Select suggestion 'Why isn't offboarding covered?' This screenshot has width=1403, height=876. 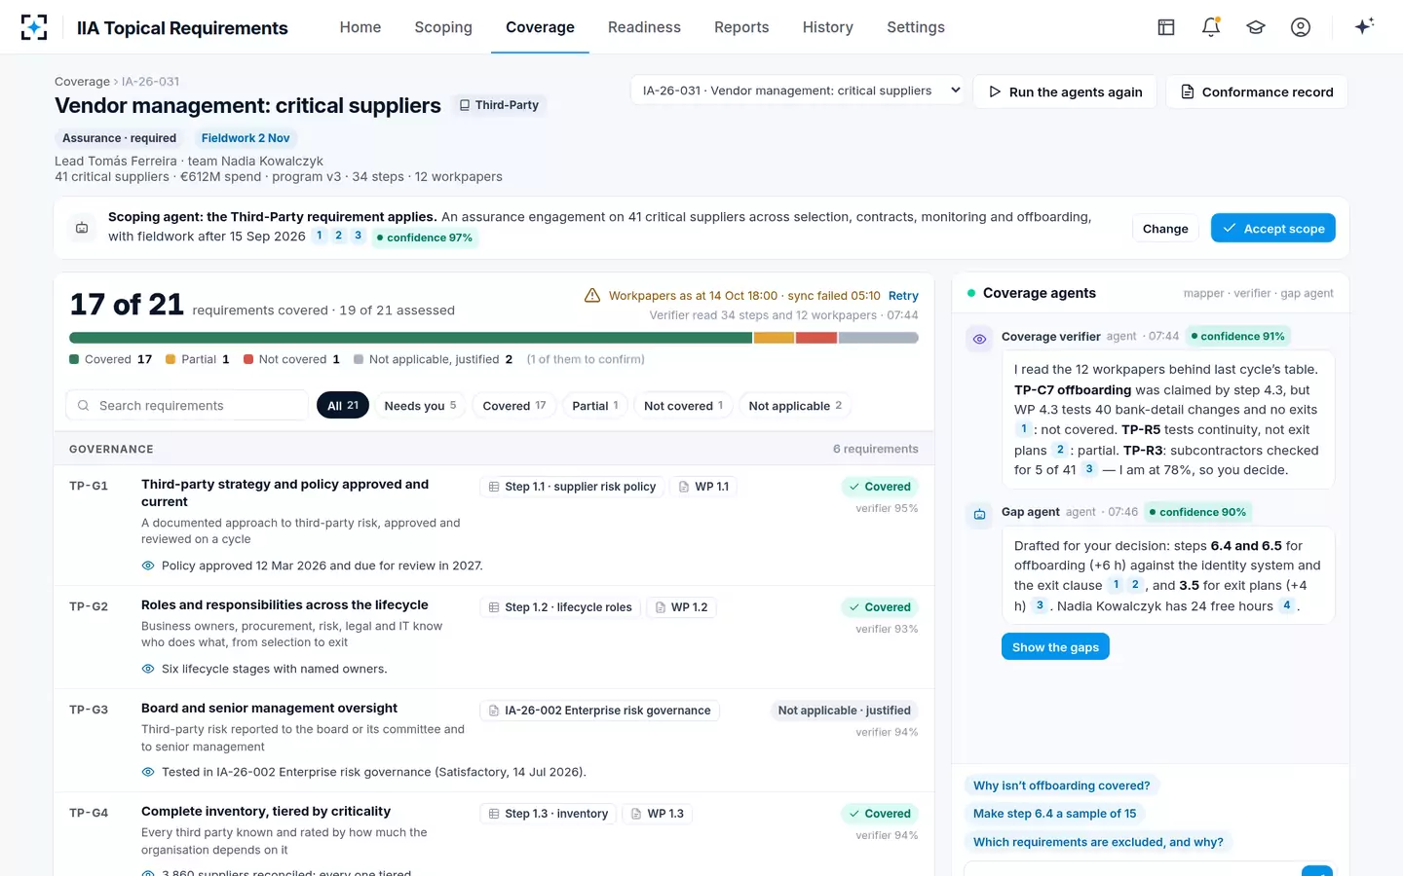[1061, 785]
